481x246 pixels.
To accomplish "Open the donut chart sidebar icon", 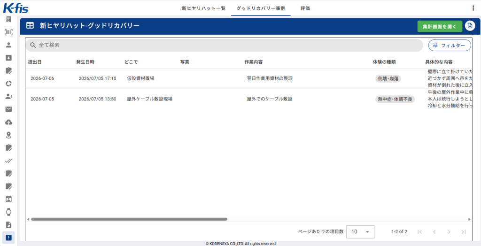I will click(8, 84).
